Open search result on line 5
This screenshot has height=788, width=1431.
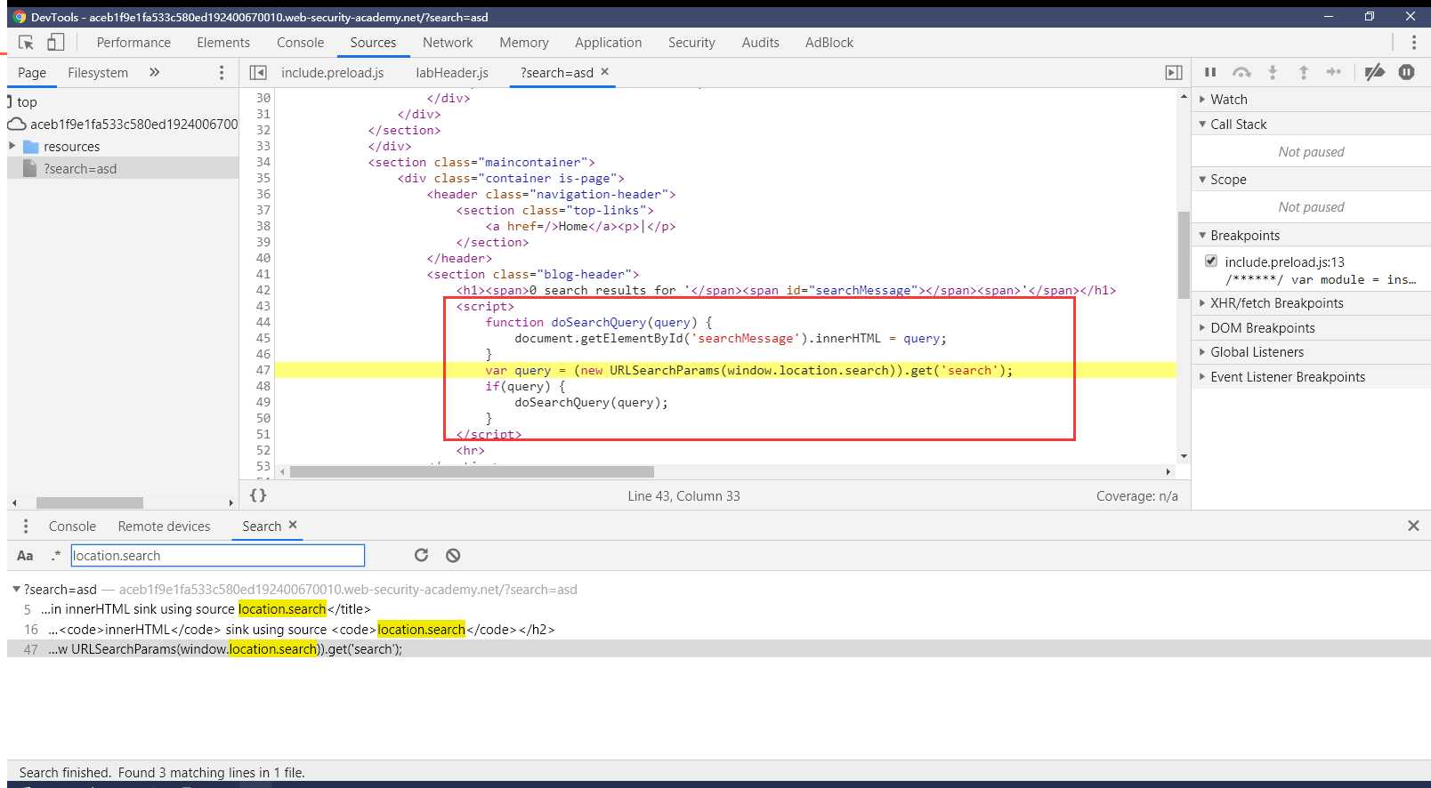pos(719,609)
